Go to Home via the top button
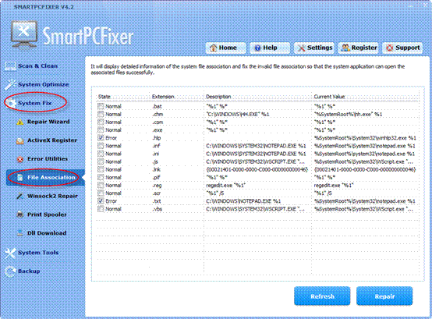Viewport: 432px width, 319px height. (x=225, y=48)
